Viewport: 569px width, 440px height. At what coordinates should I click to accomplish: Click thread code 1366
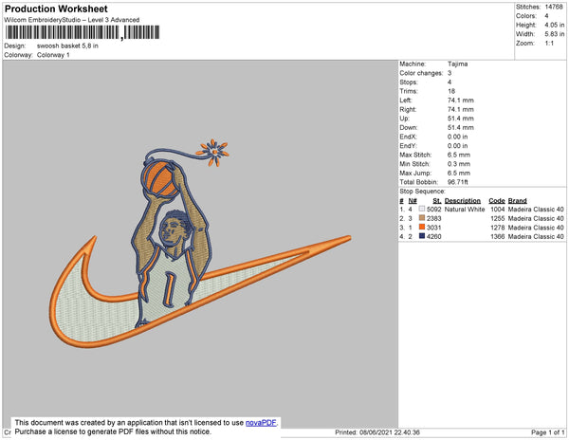click(x=498, y=236)
